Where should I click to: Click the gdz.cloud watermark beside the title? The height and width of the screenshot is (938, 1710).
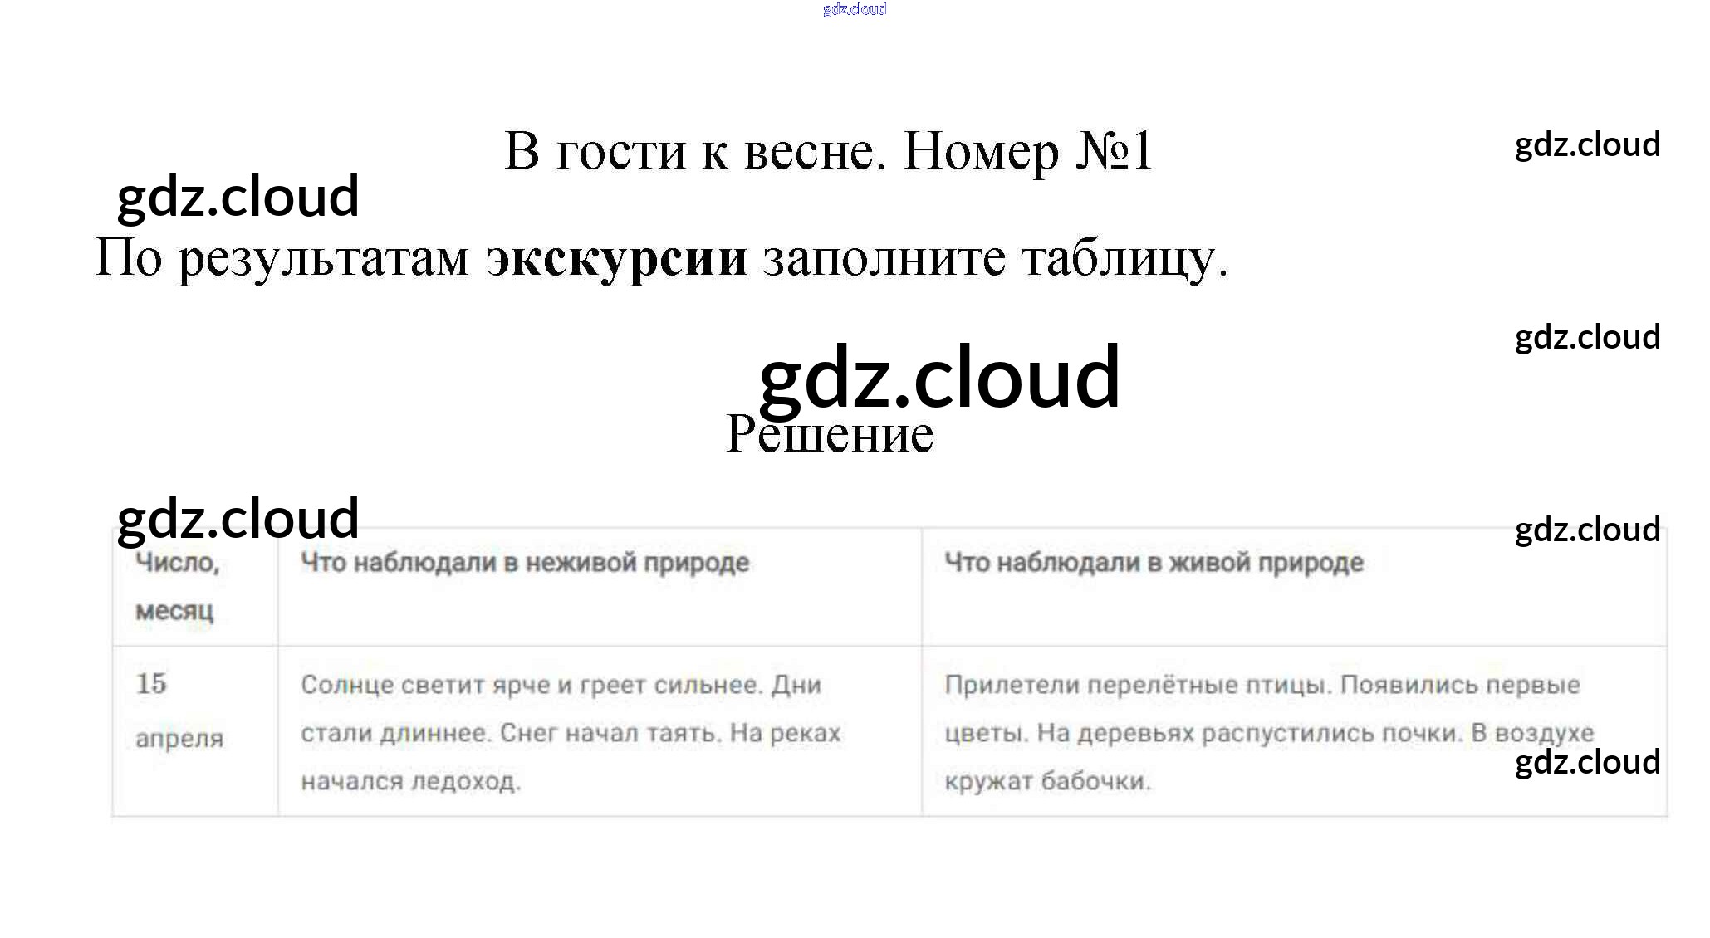[238, 197]
